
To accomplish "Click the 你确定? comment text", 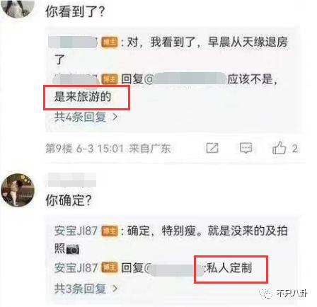I will [x=69, y=200].
